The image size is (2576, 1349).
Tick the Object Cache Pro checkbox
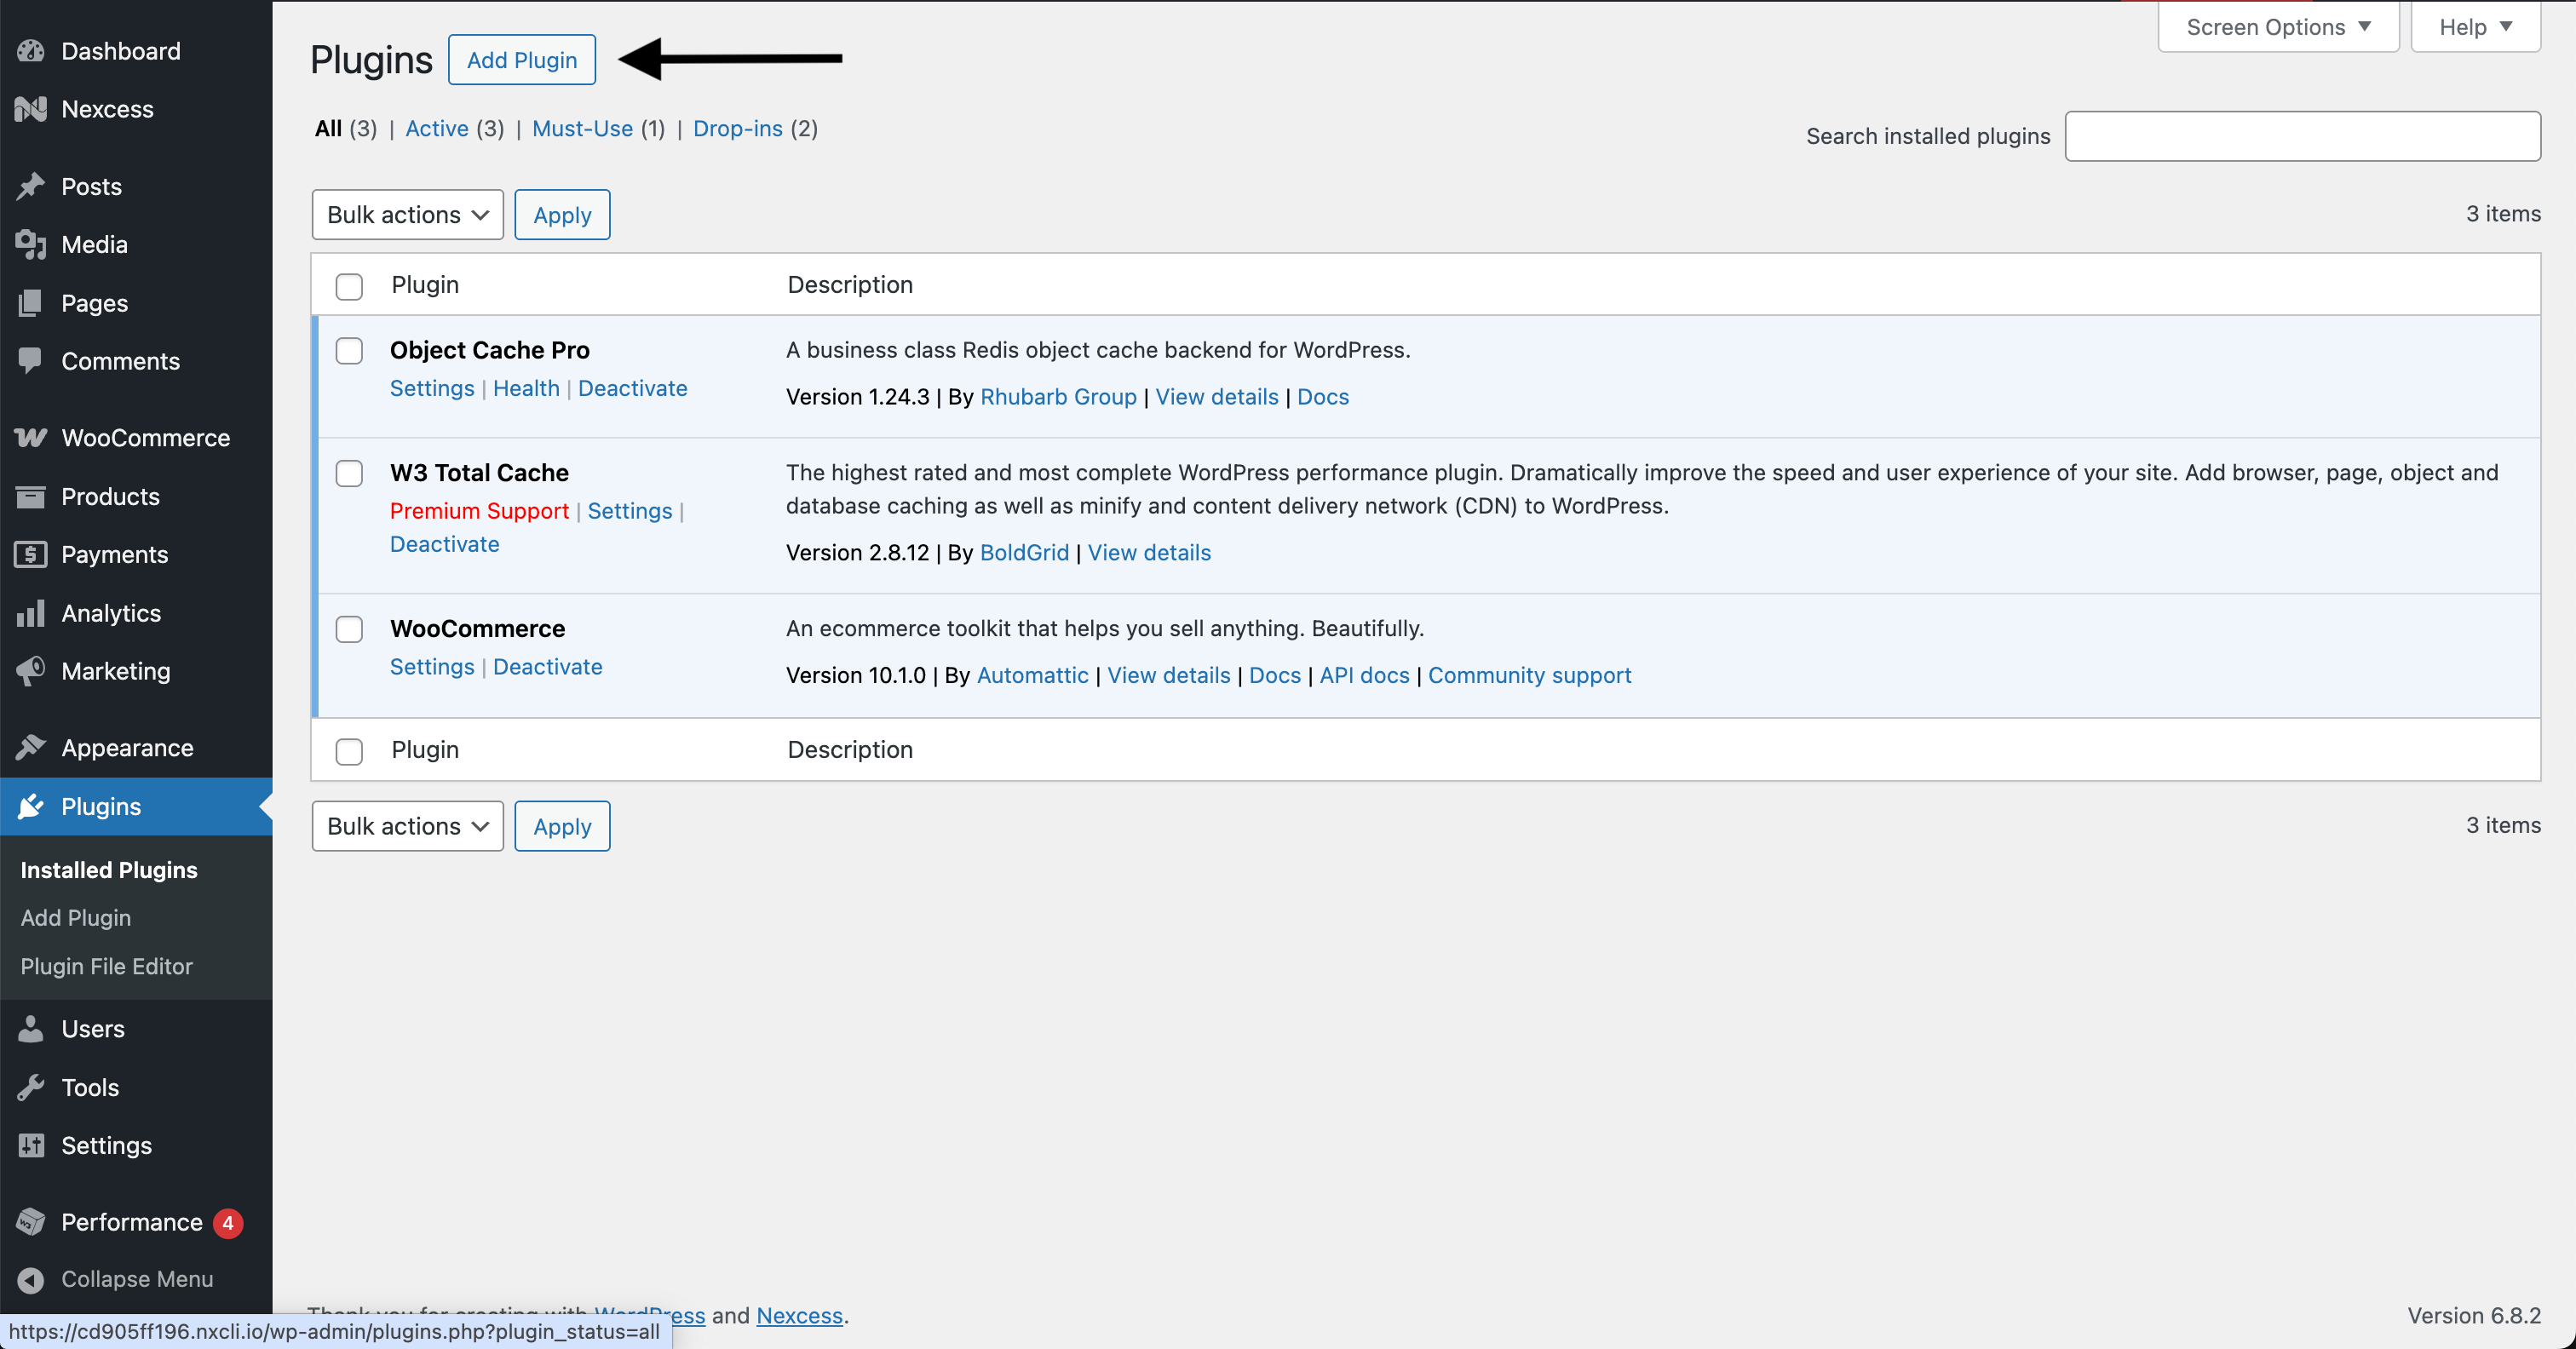click(349, 351)
